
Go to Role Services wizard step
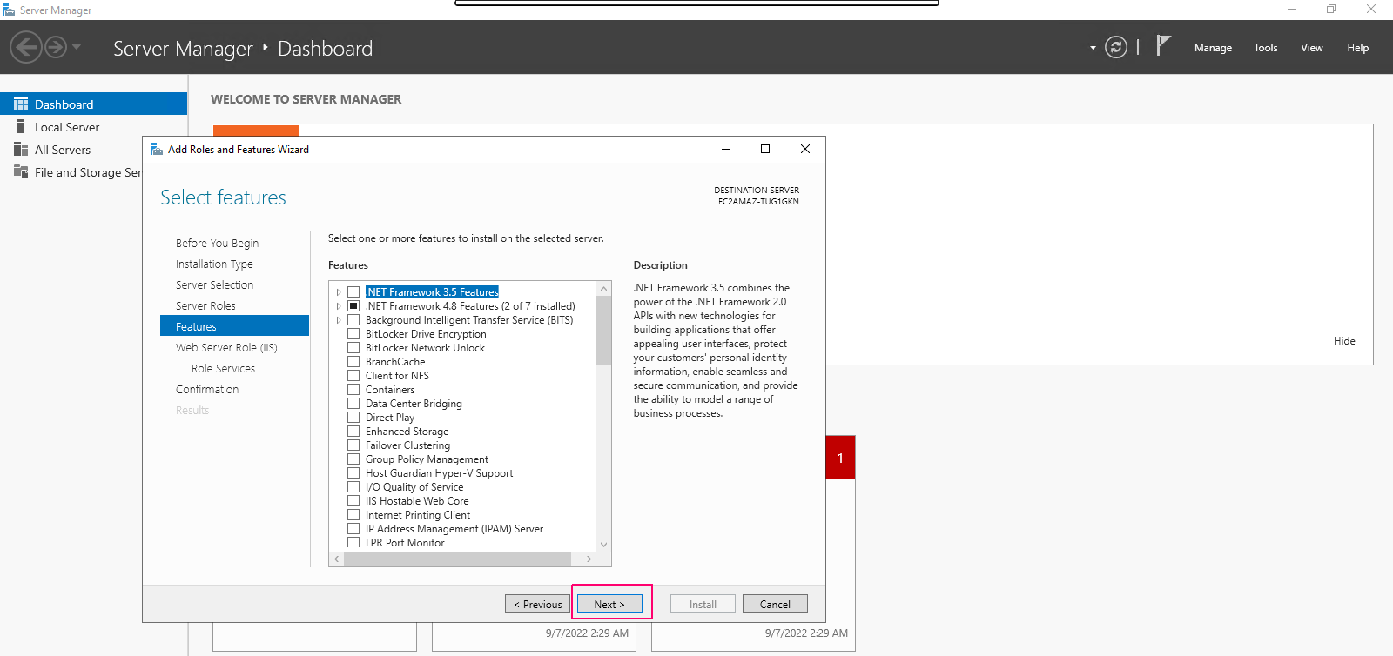[x=223, y=368]
